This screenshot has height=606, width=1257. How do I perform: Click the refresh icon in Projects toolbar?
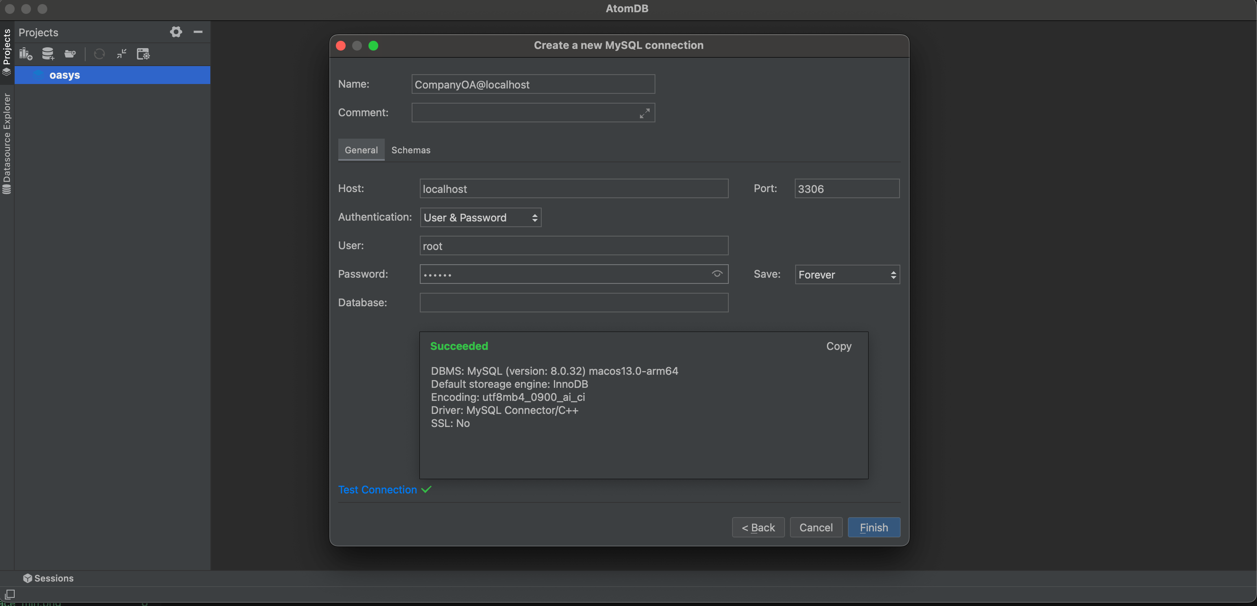point(99,54)
